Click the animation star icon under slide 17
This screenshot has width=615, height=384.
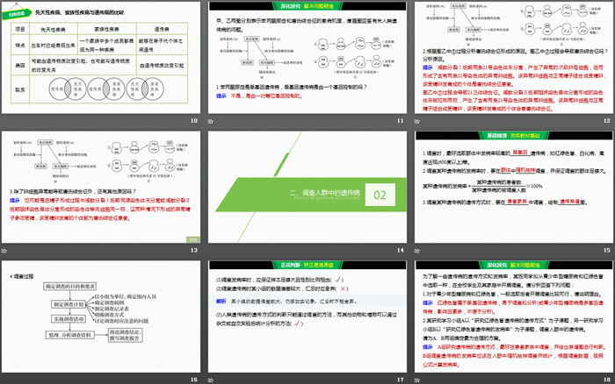coord(211,380)
